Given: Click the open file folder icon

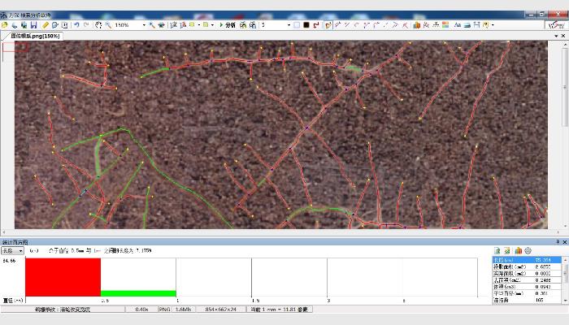Looking at the screenshot, I should pos(5,25).
